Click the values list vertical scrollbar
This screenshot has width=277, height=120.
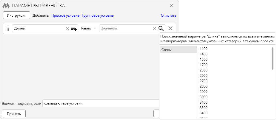click(273, 58)
